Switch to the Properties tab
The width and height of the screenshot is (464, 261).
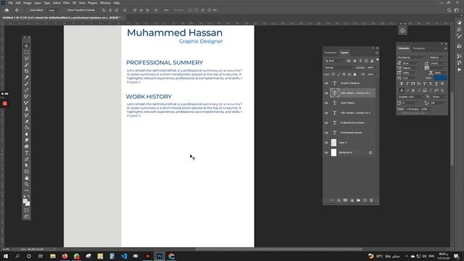331,53
